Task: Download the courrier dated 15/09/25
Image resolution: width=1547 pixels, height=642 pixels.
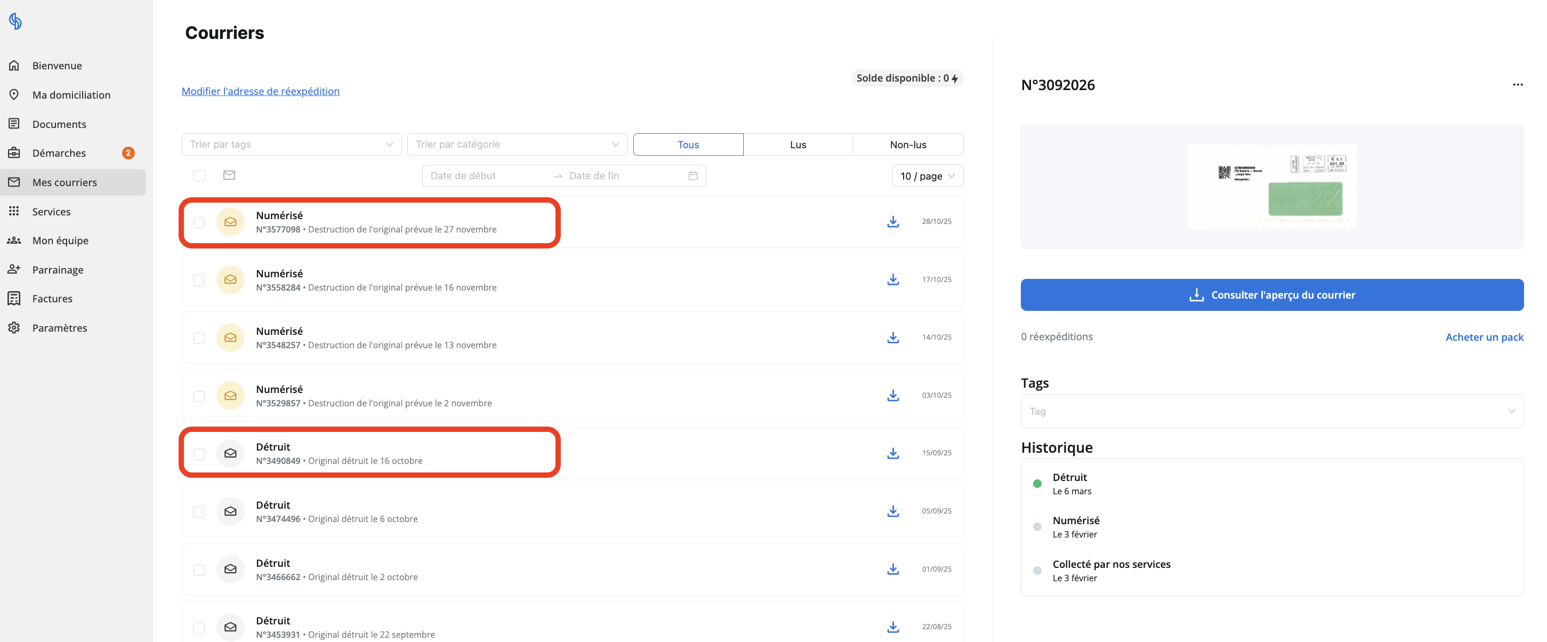Action: 893,453
